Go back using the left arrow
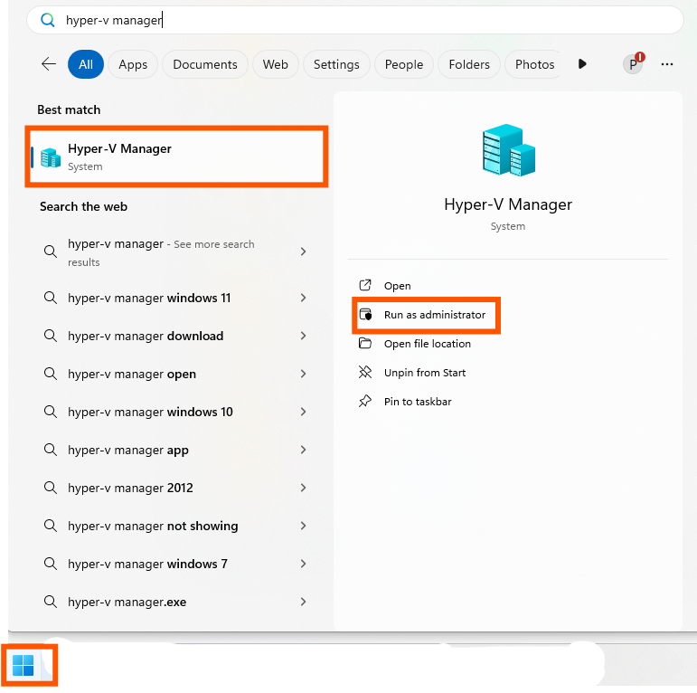This screenshot has height=693, width=697. point(49,64)
